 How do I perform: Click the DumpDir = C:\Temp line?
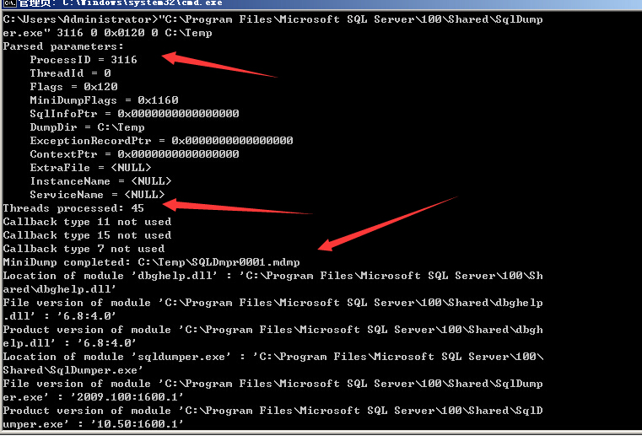pyautogui.click(x=87, y=127)
